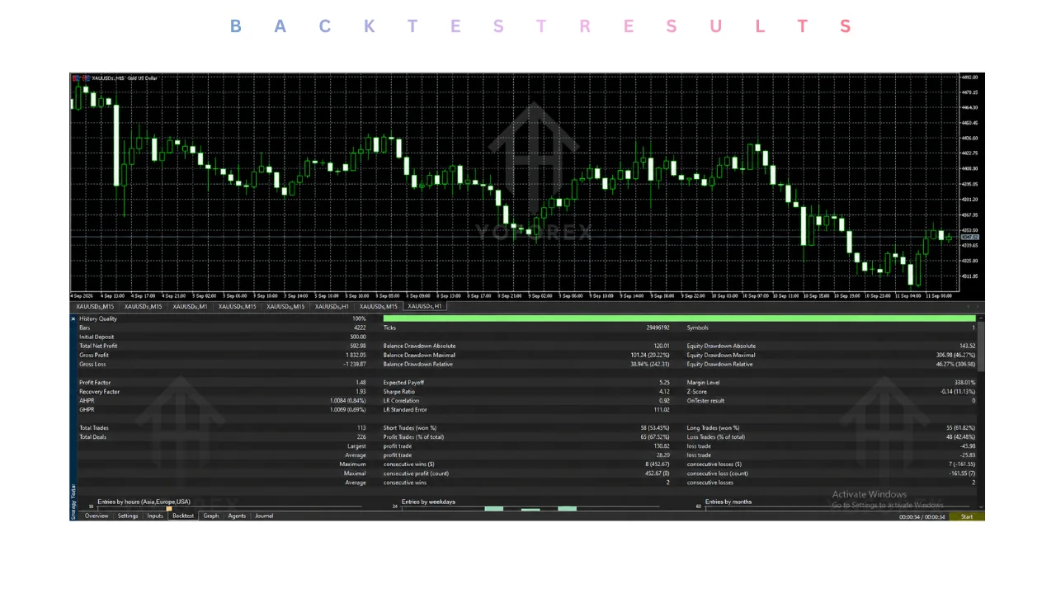
Task: Select the Balance Drawdown Absolute label
Action: pos(419,346)
